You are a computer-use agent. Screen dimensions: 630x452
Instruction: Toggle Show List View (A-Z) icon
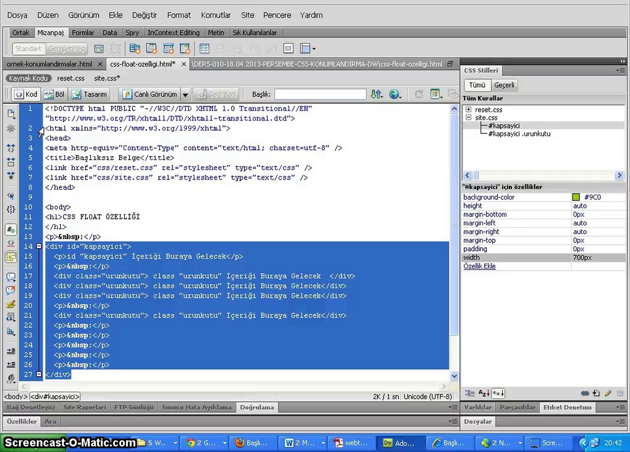click(484, 393)
